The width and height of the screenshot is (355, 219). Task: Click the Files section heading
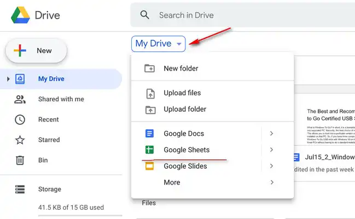tap(149, 203)
